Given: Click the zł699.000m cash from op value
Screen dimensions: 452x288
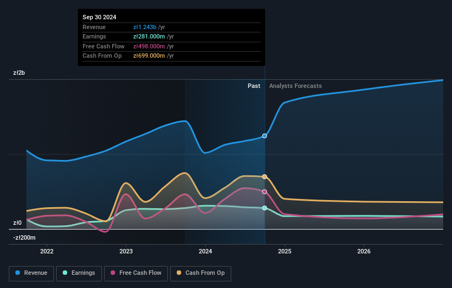Looking at the screenshot, I should point(149,56).
